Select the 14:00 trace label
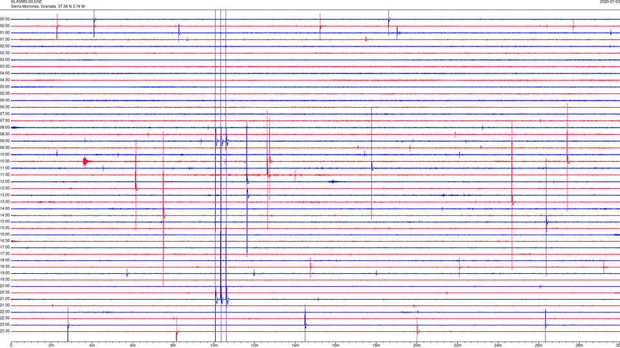This screenshot has width=620, height=348. pos(5,208)
